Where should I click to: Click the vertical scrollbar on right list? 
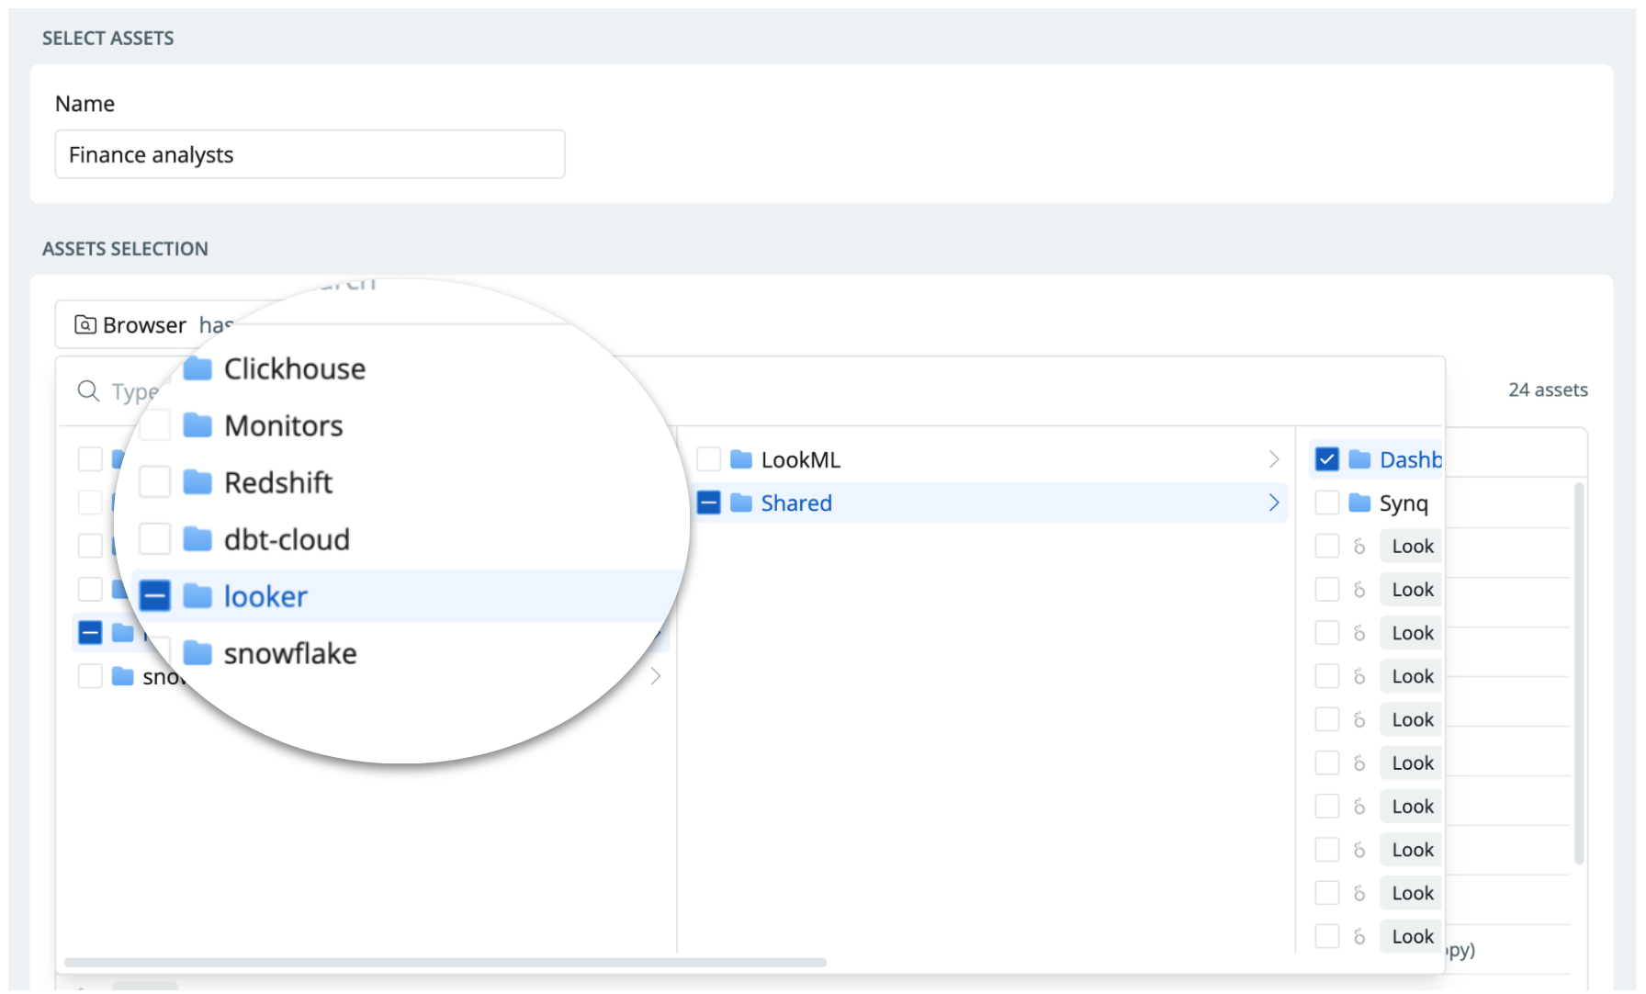click(x=1579, y=673)
